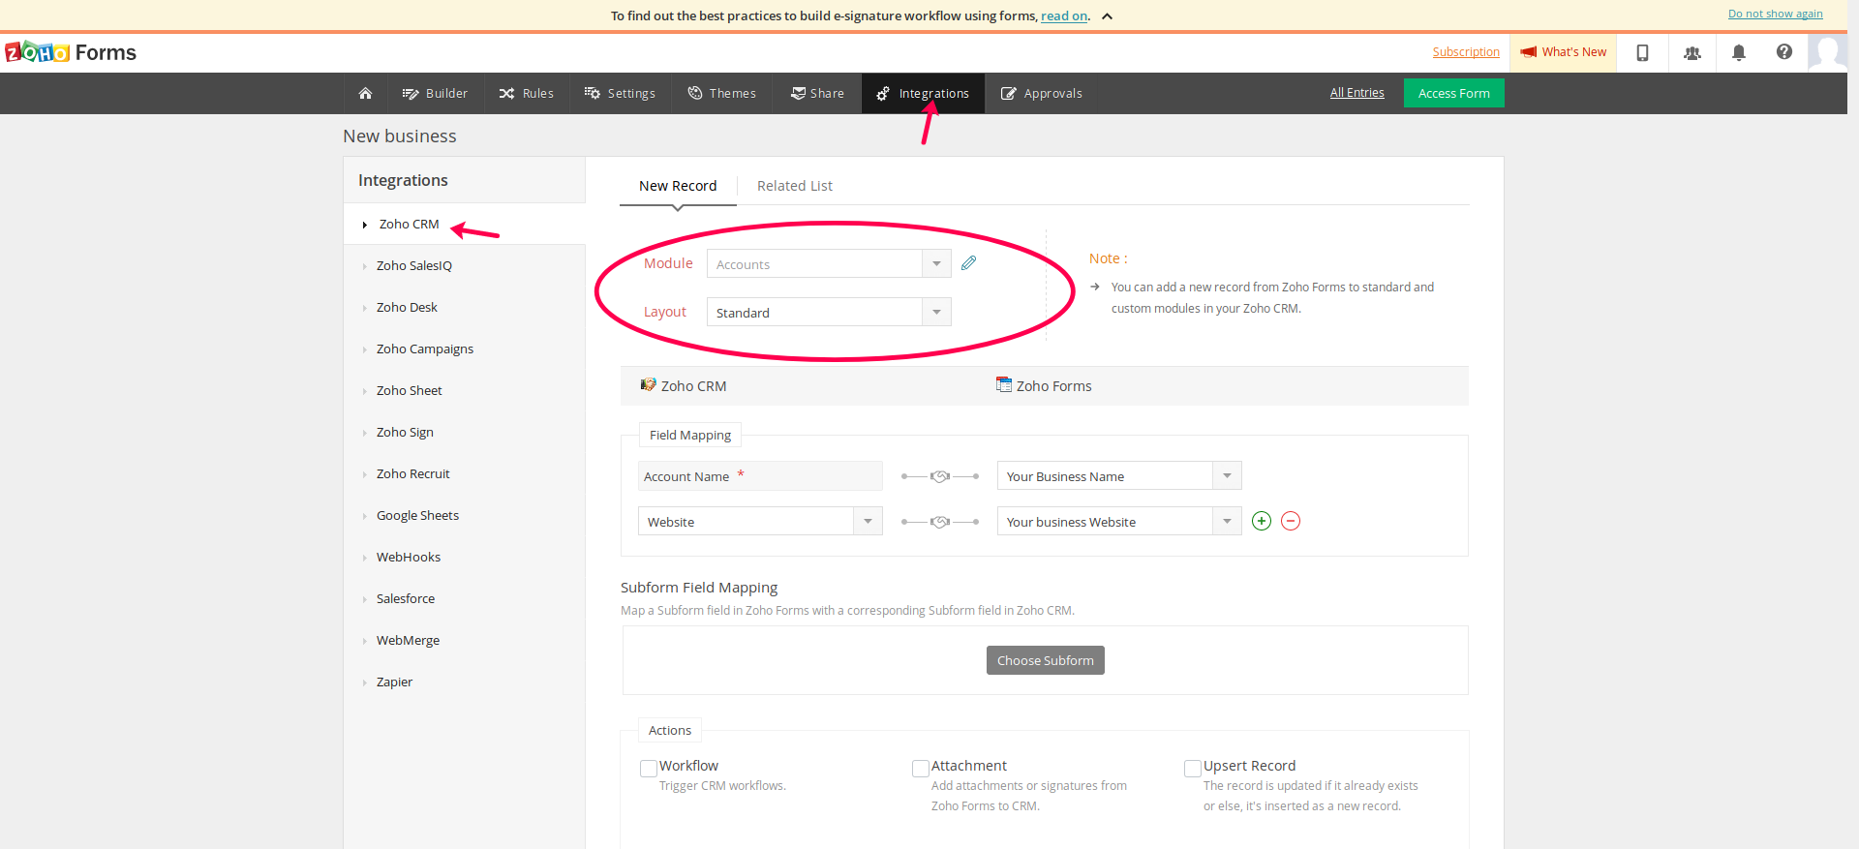Open the Approvals tab
Screen dimensions: 1859x849
click(x=1042, y=94)
